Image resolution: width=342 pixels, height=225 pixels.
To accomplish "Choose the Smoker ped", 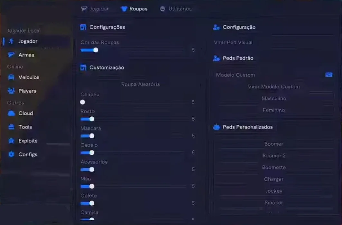I will (274, 203).
